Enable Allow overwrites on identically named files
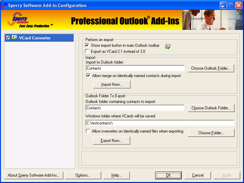The width and height of the screenshot is (244, 183). tap(88, 131)
